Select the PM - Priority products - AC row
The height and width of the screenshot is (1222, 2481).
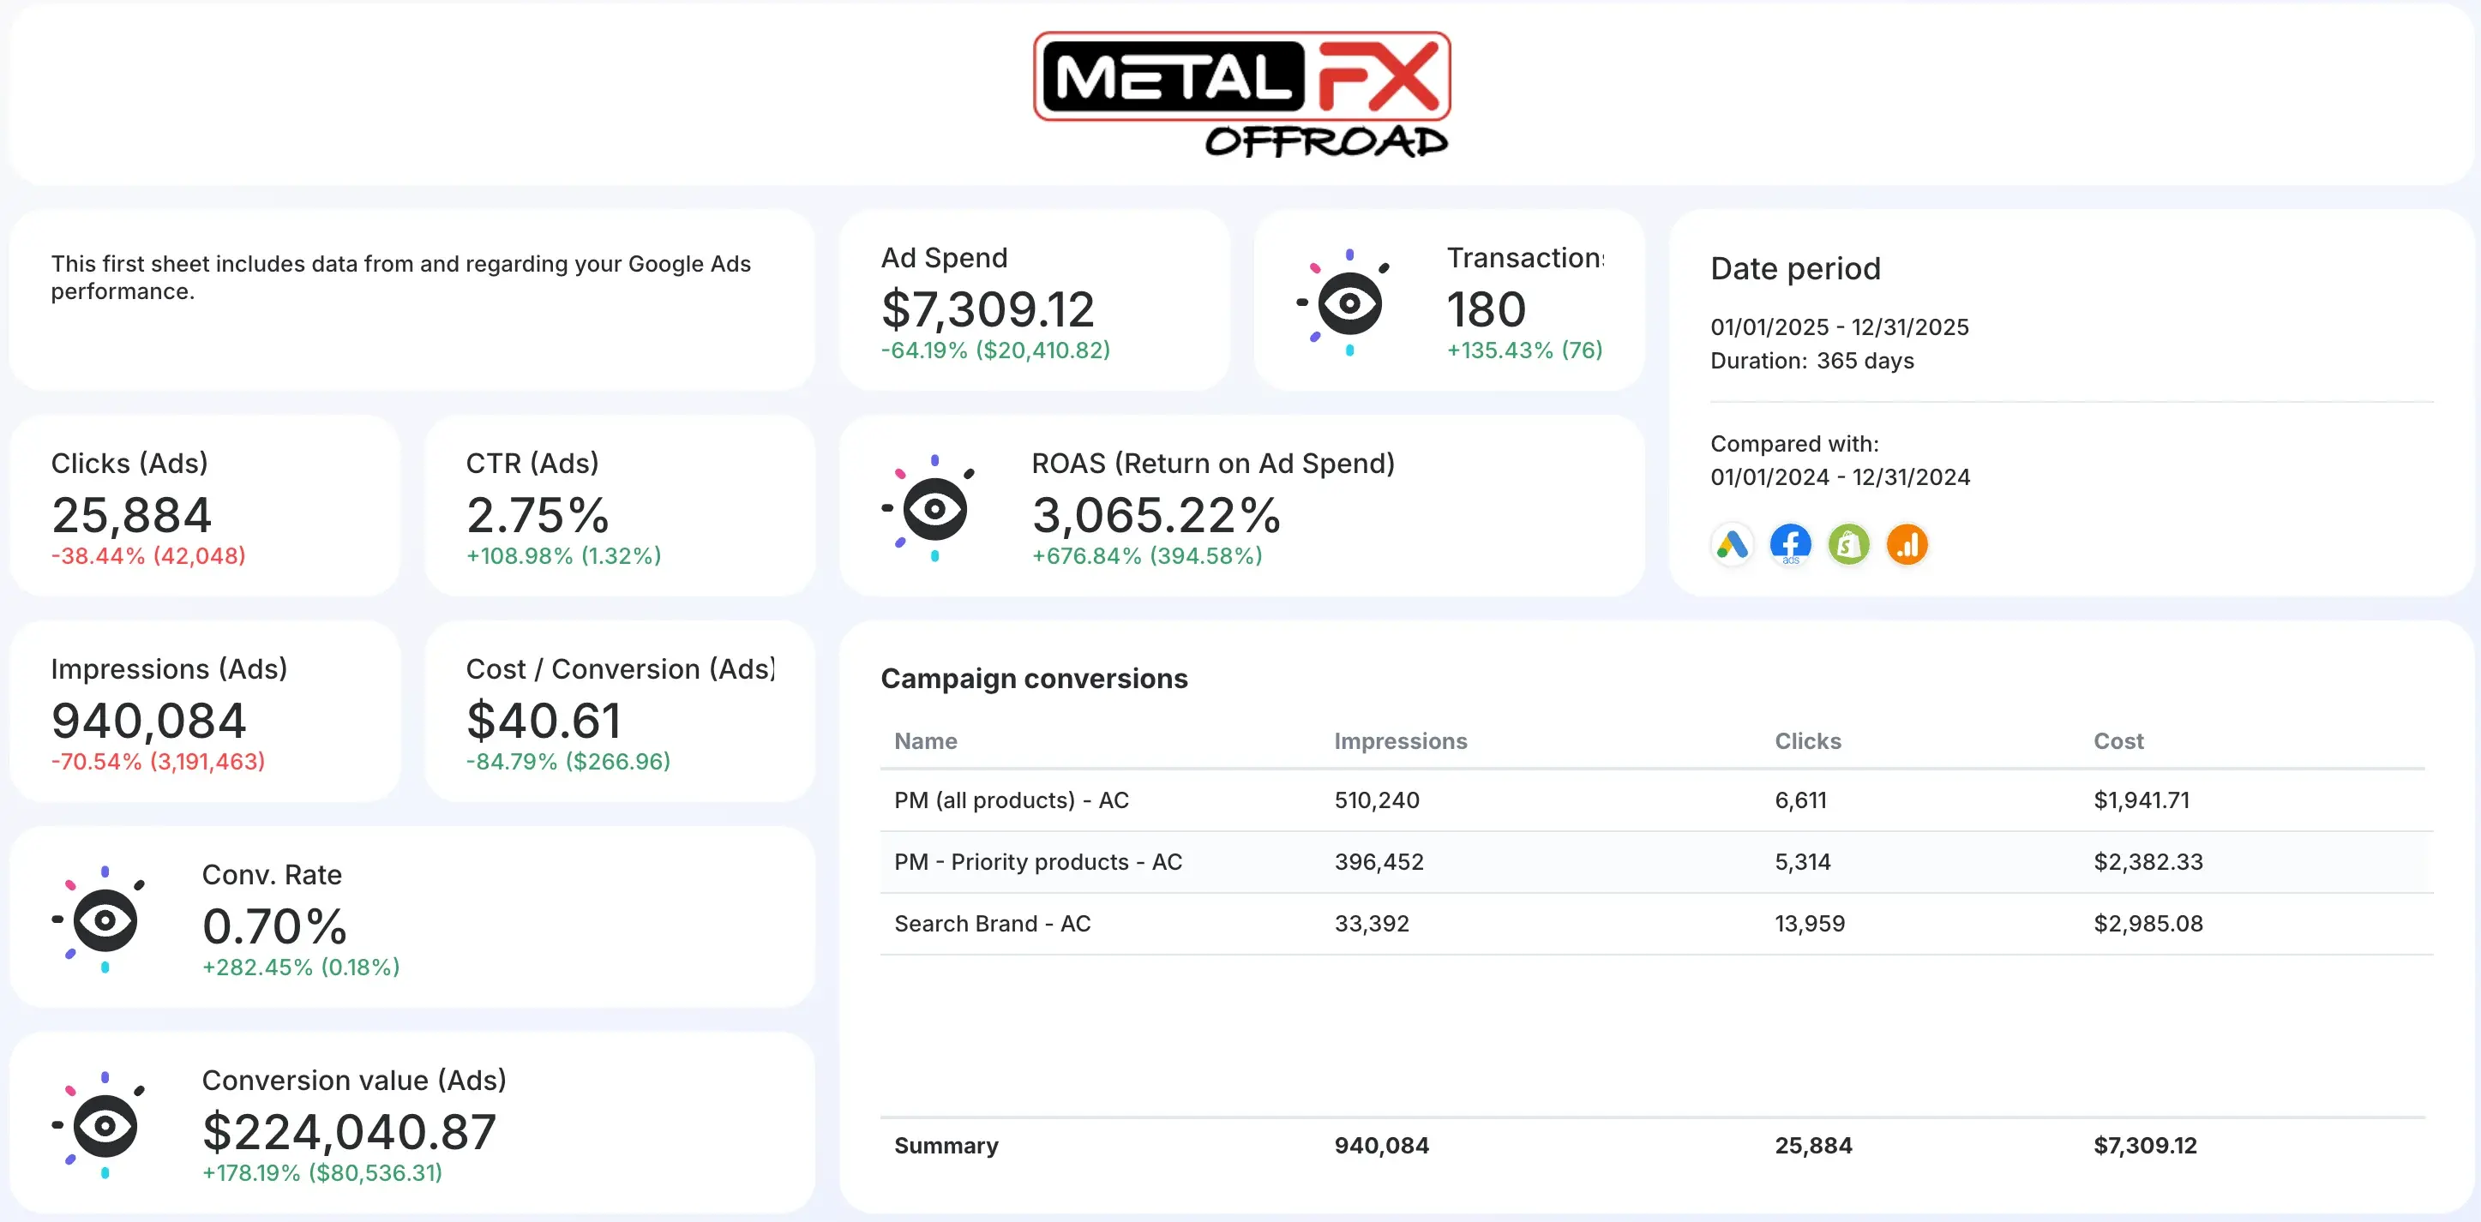coord(1656,862)
